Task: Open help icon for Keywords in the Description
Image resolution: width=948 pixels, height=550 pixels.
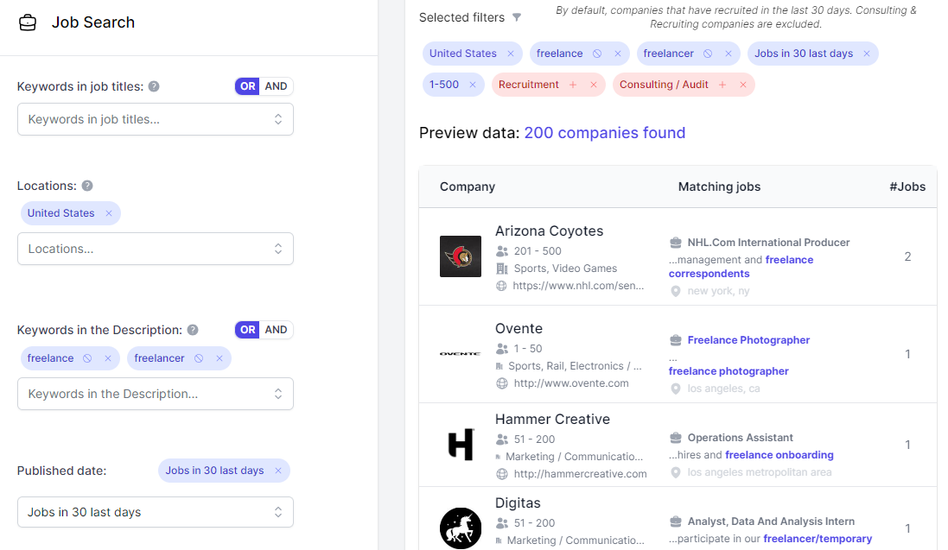Action: tap(193, 330)
